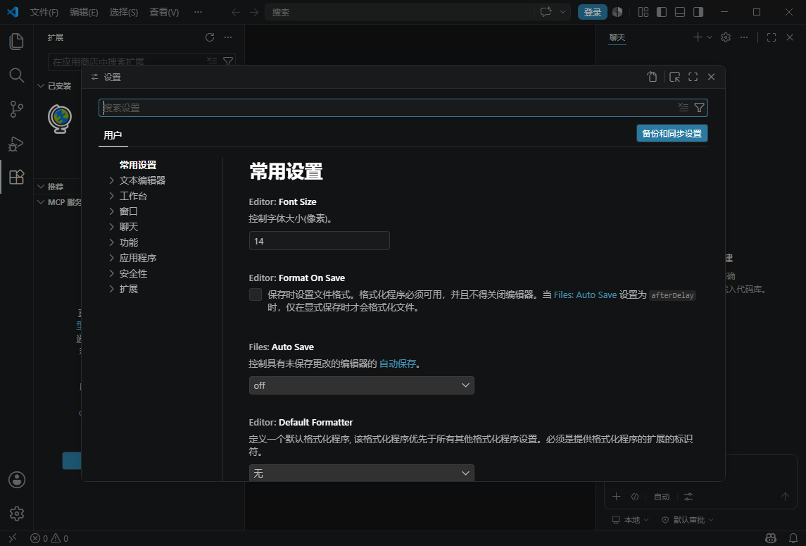Image resolution: width=806 pixels, height=546 pixels.
Task: Open 编辑(E) menu
Action: point(84,12)
